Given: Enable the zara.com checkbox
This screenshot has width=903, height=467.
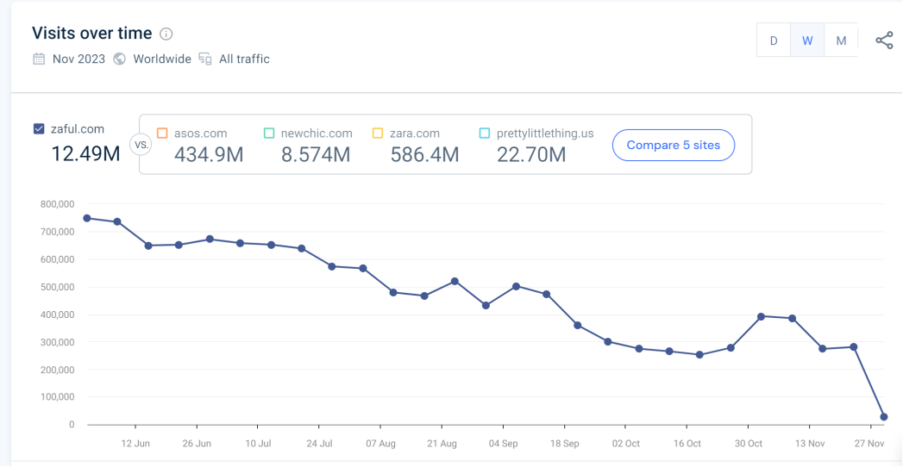Looking at the screenshot, I should click(378, 134).
